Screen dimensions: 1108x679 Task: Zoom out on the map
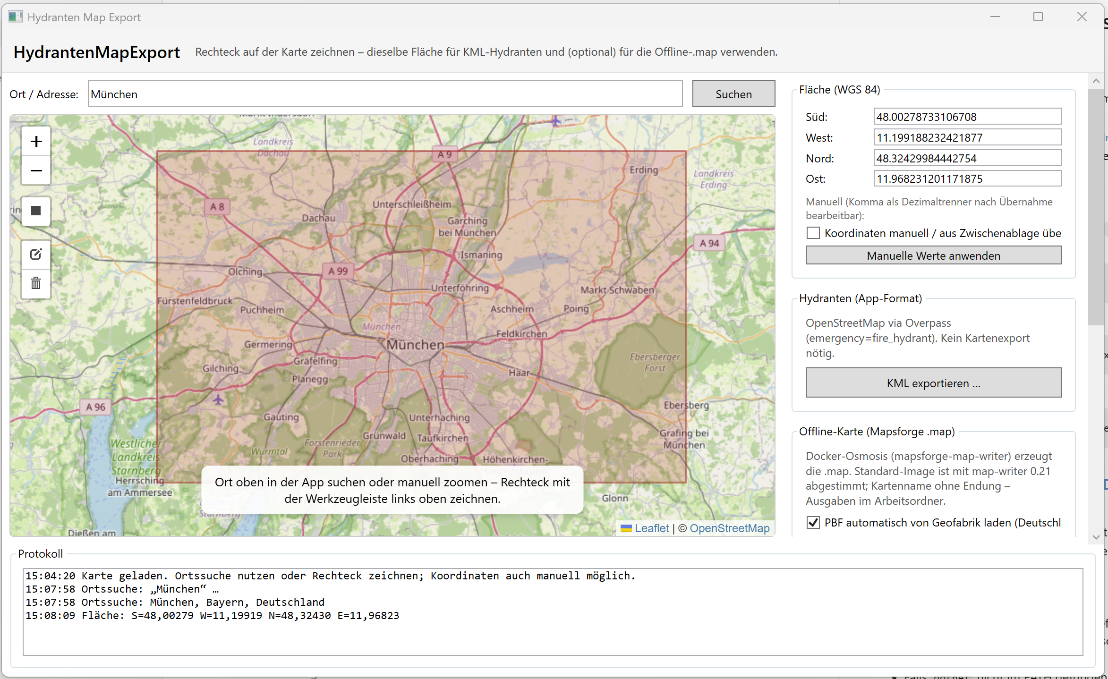tap(36, 170)
